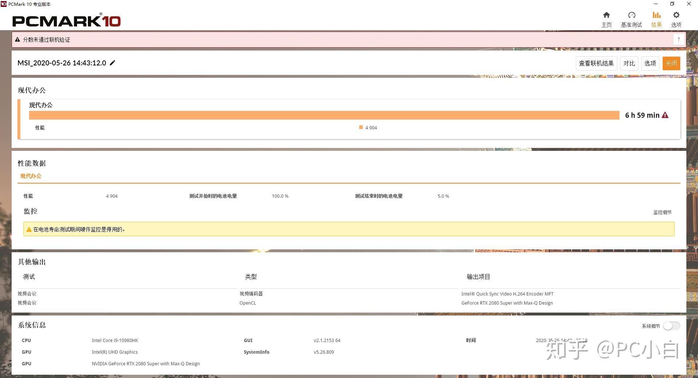Click 查看联机结果 button
Image resolution: width=698 pixels, height=378 pixels.
tap(596, 63)
